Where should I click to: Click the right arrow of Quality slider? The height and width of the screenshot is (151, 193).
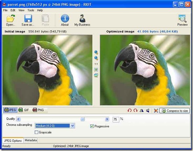click(x=107, y=119)
